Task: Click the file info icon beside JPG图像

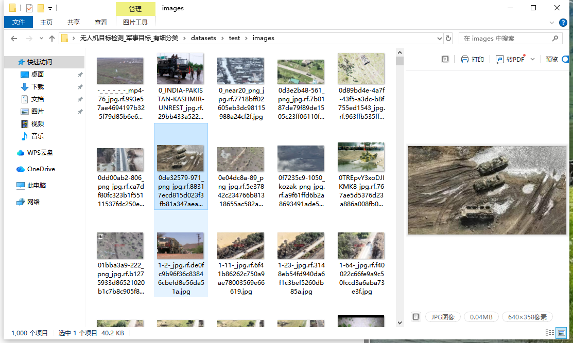Action: [x=416, y=317]
